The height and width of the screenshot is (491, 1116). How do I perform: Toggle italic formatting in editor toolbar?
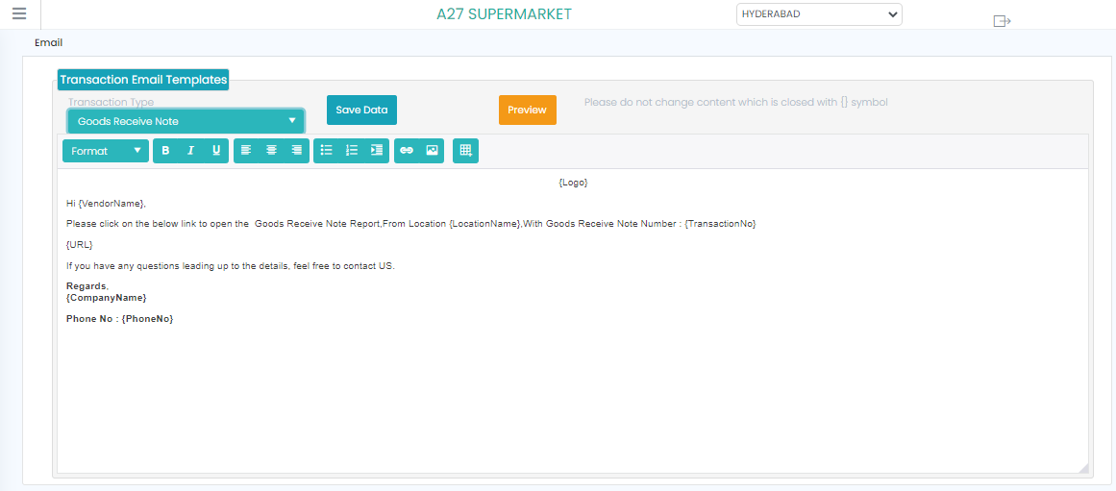[190, 150]
